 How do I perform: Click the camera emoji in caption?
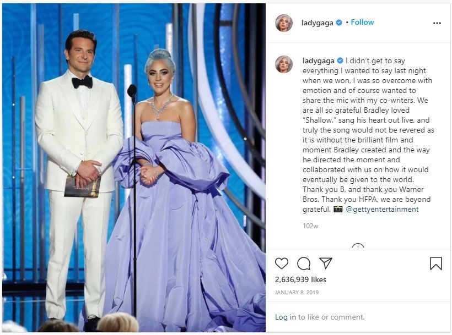(x=338, y=209)
